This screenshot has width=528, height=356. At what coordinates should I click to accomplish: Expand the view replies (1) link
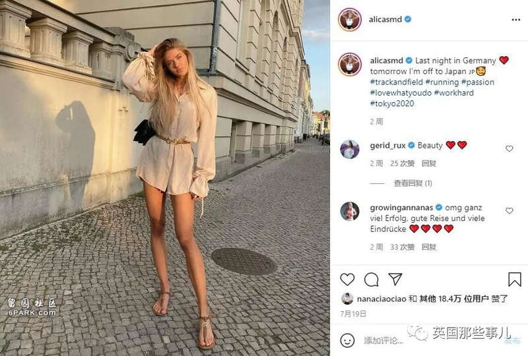[x=413, y=183]
